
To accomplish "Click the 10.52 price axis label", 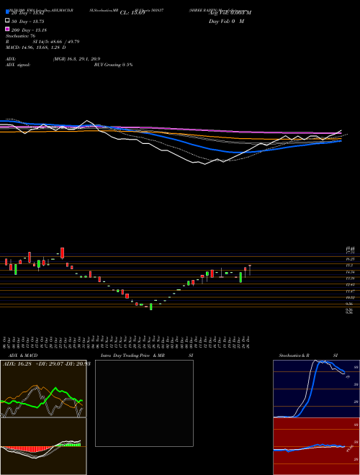I will coord(350,297).
